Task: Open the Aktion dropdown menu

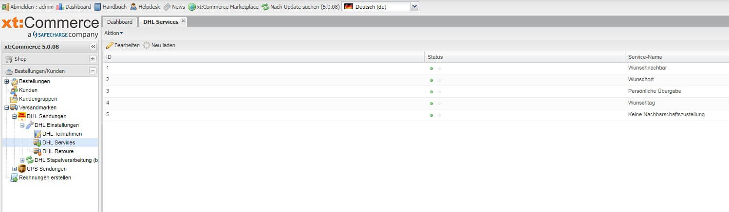Action: point(113,33)
